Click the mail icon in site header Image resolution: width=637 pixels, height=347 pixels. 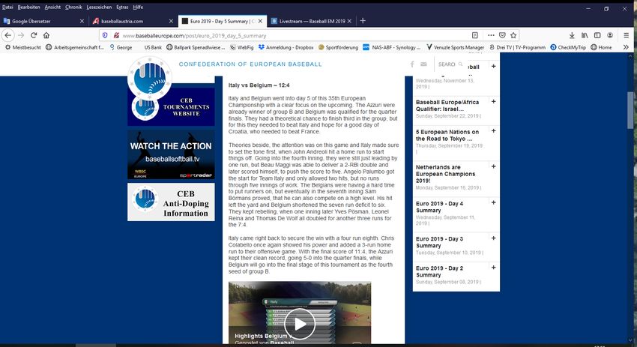click(423, 64)
